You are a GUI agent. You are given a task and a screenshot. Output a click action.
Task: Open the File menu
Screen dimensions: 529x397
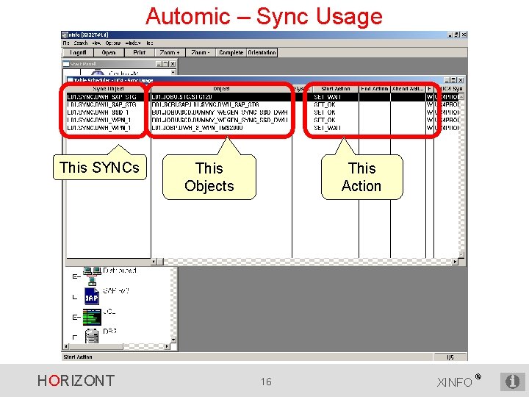(x=66, y=43)
